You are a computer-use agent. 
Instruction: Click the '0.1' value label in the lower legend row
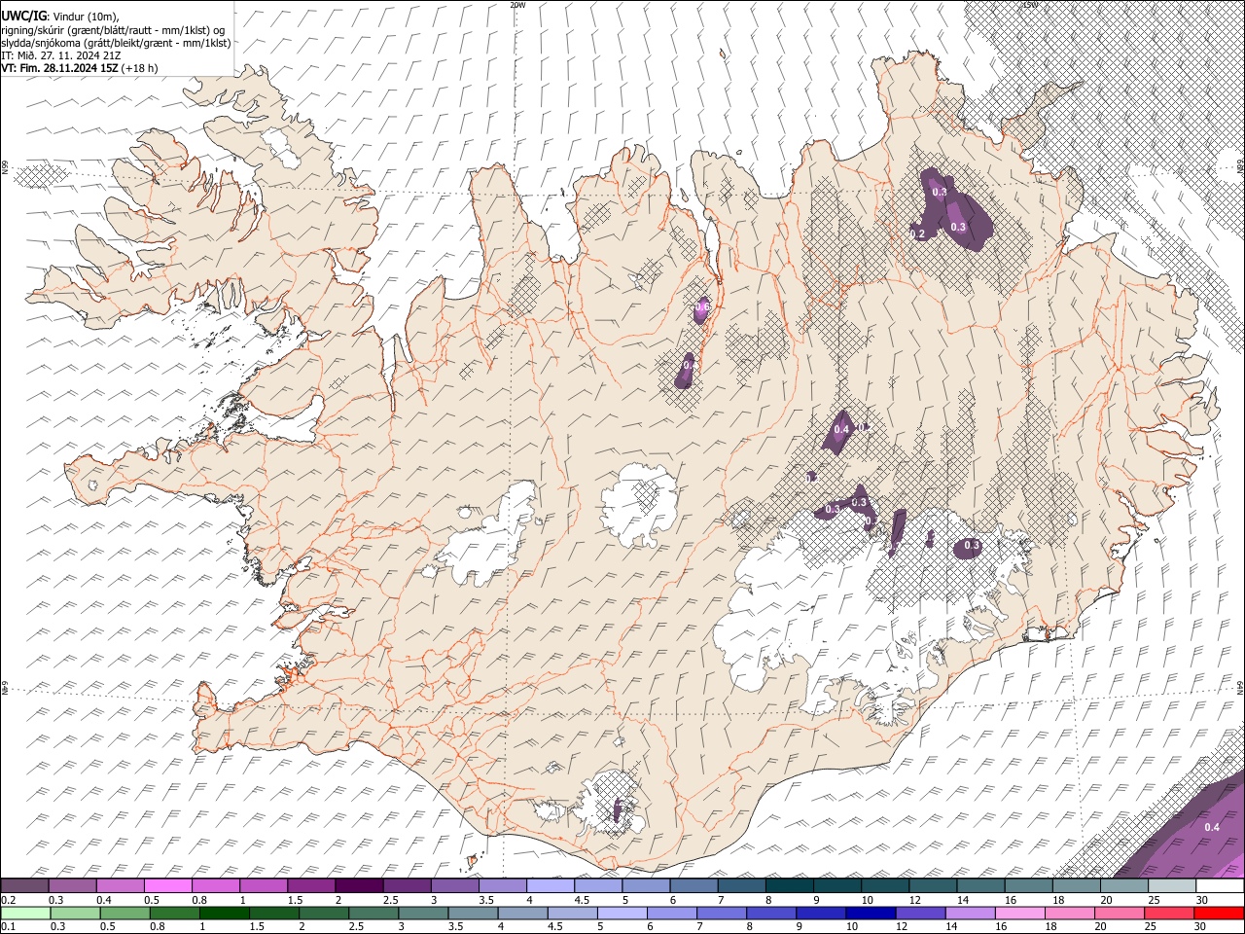click(8, 926)
